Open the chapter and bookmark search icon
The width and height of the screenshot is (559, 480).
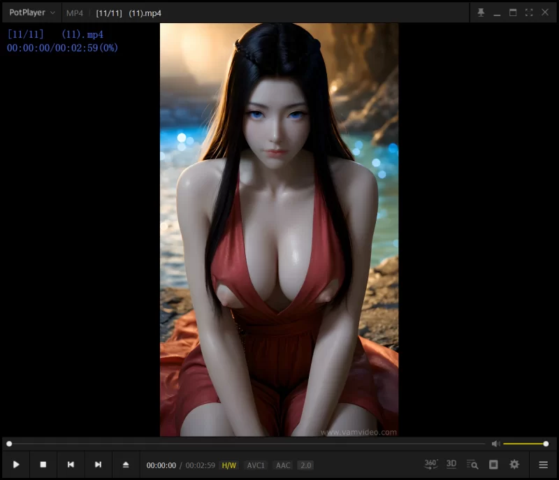tap(472, 465)
